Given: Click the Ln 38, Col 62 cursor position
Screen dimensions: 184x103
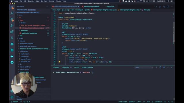Looking at the screenshot, I should tap(122, 102).
